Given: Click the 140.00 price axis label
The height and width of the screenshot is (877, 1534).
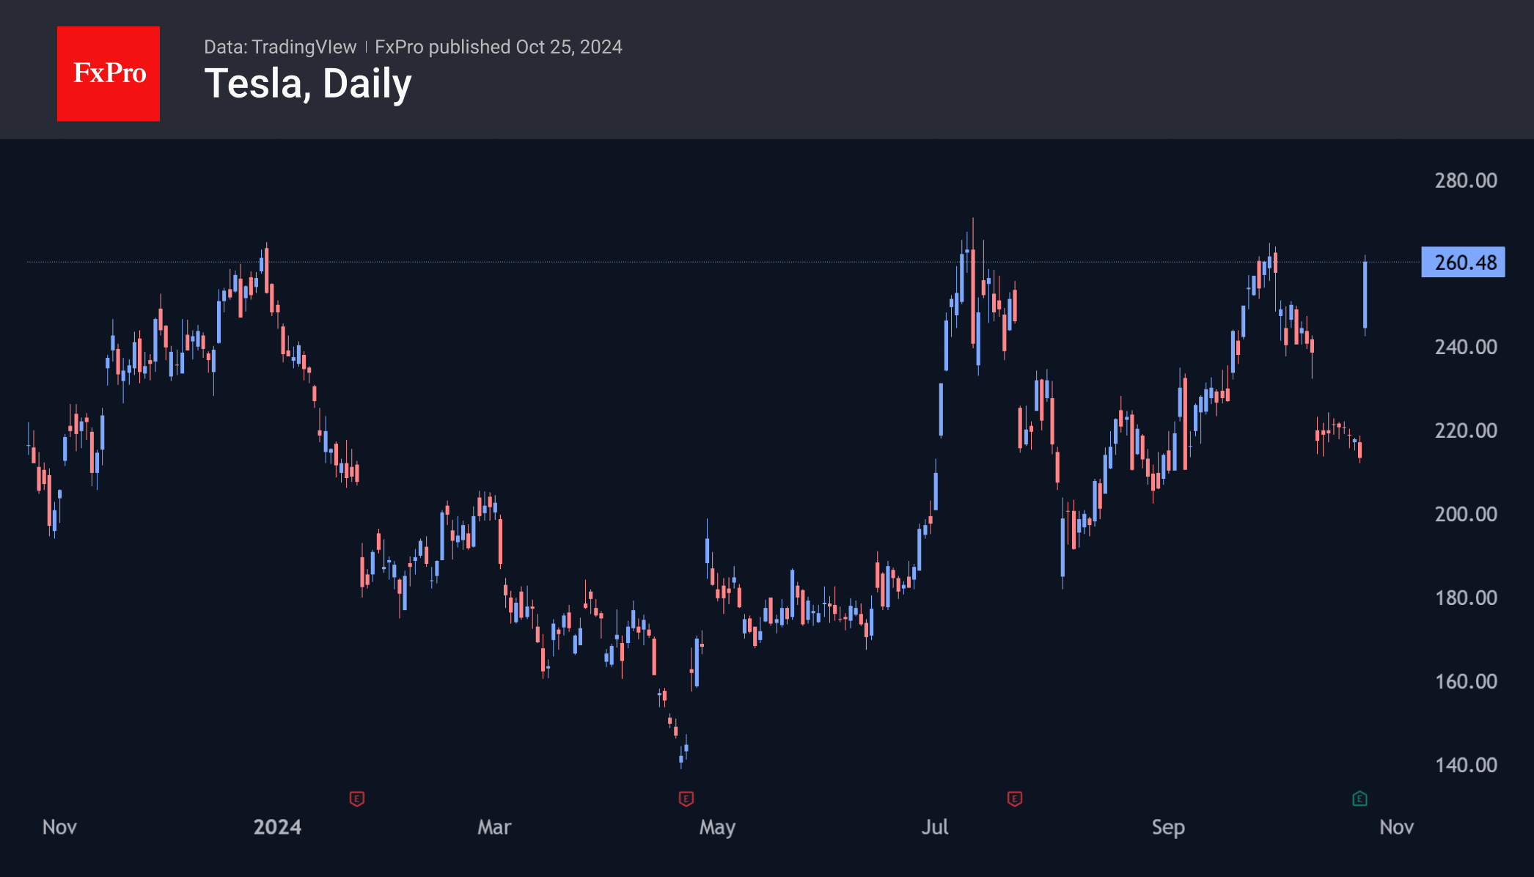Looking at the screenshot, I should (x=1465, y=765).
